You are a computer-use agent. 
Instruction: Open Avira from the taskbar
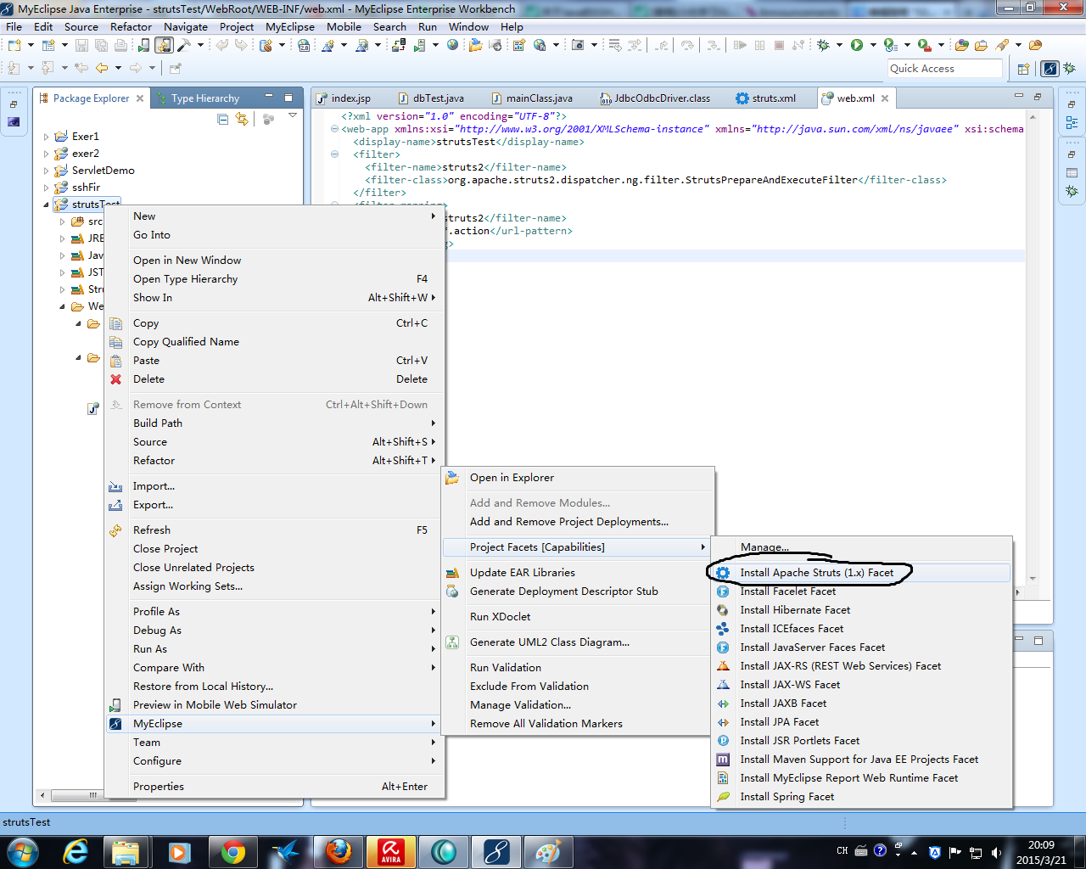[391, 851]
